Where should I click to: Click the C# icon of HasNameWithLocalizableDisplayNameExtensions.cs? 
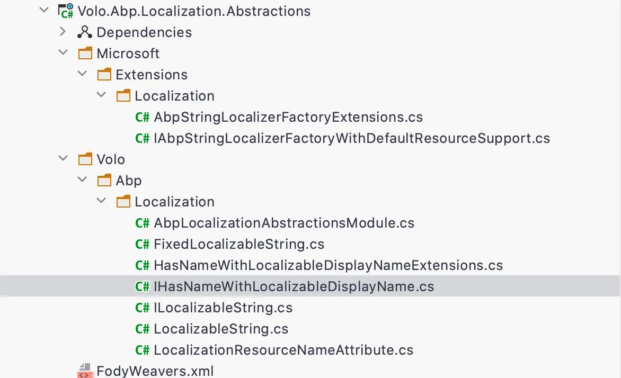[x=142, y=265]
